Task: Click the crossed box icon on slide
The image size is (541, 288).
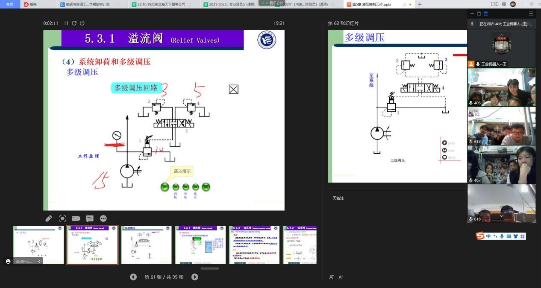Action: (233, 89)
